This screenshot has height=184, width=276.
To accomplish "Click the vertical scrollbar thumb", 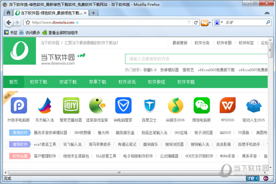I will 270,51.
